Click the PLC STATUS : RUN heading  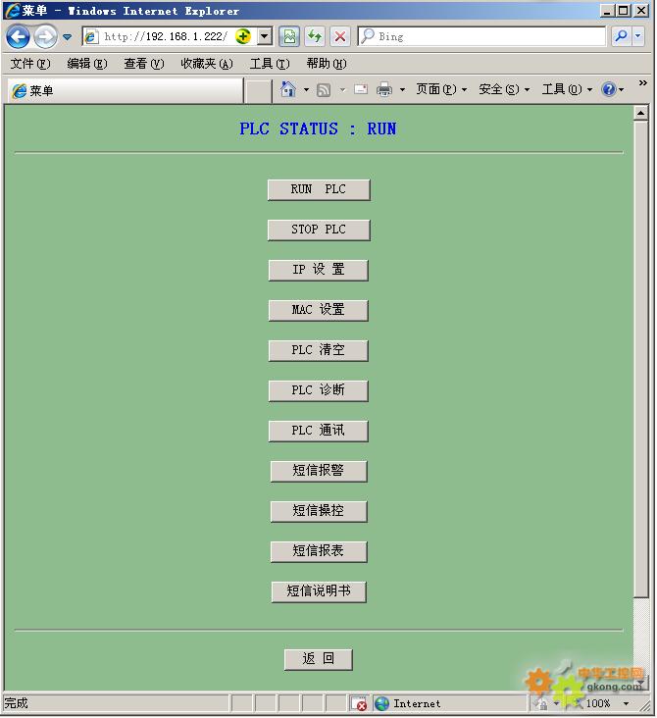318,129
